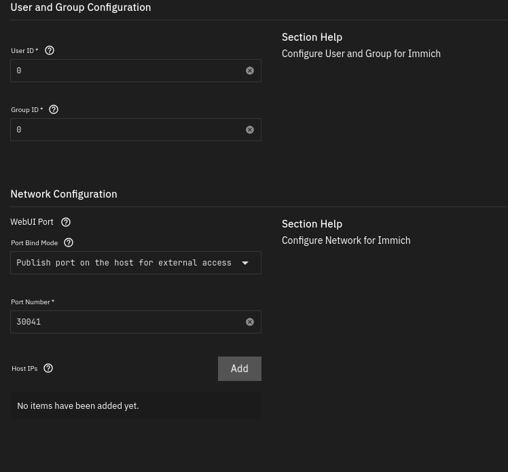Image resolution: width=508 pixels, height=472 pixels.
Task: Click the WebUI Port label
Action: [32, 222]
